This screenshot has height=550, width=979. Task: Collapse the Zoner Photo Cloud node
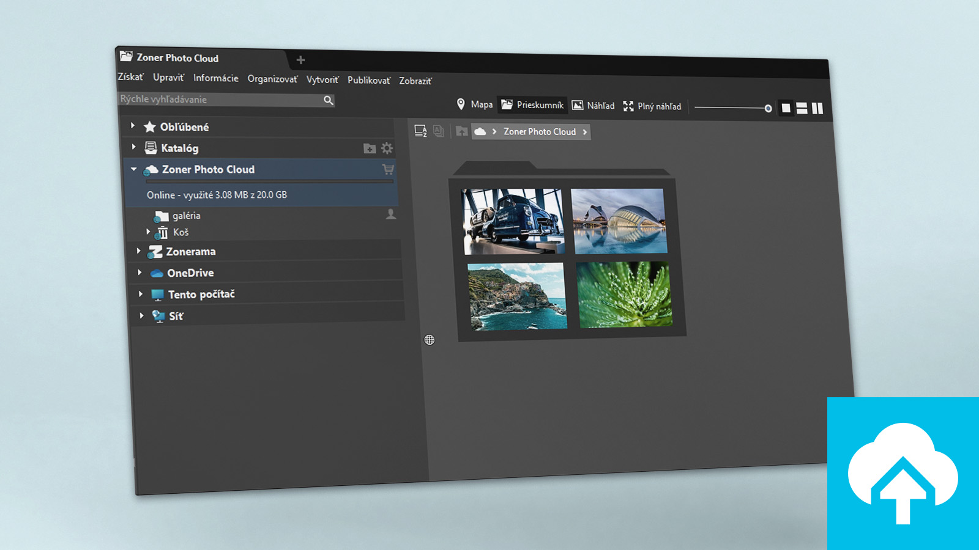coord(133,169)
